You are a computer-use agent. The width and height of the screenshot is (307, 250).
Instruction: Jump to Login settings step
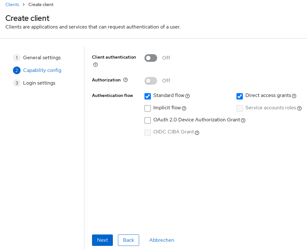pos(39,83)
